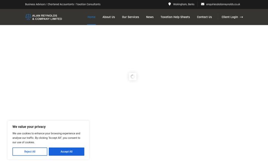Viewport: 268px width, 167px height.
Task: Click the Business Advisors tagline text
Action: [63, 4]
